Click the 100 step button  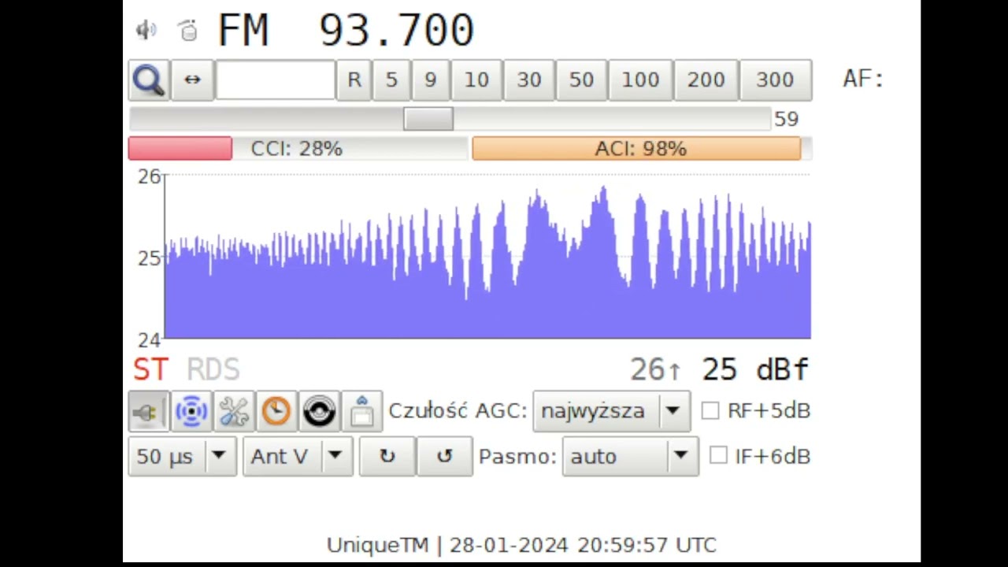(640, 80)
